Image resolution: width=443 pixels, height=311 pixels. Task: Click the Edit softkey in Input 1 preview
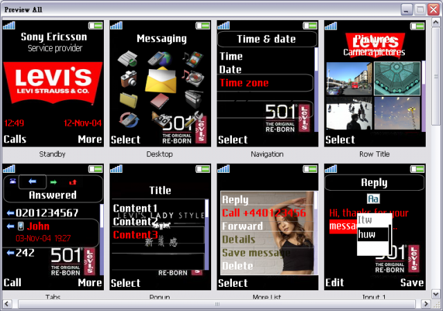[x=335, y=283]
